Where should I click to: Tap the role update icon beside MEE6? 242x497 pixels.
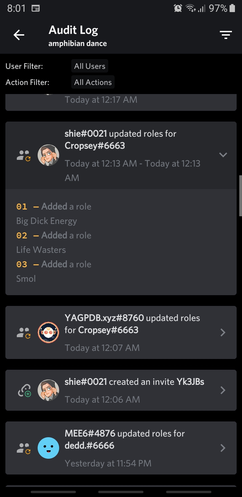[x=24, y=448]
